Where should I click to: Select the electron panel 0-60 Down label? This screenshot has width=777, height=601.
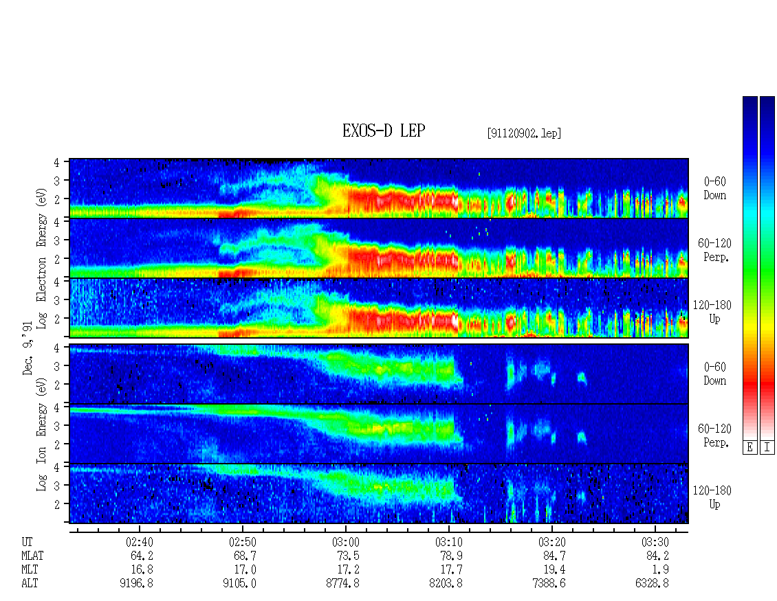point(714,189)
